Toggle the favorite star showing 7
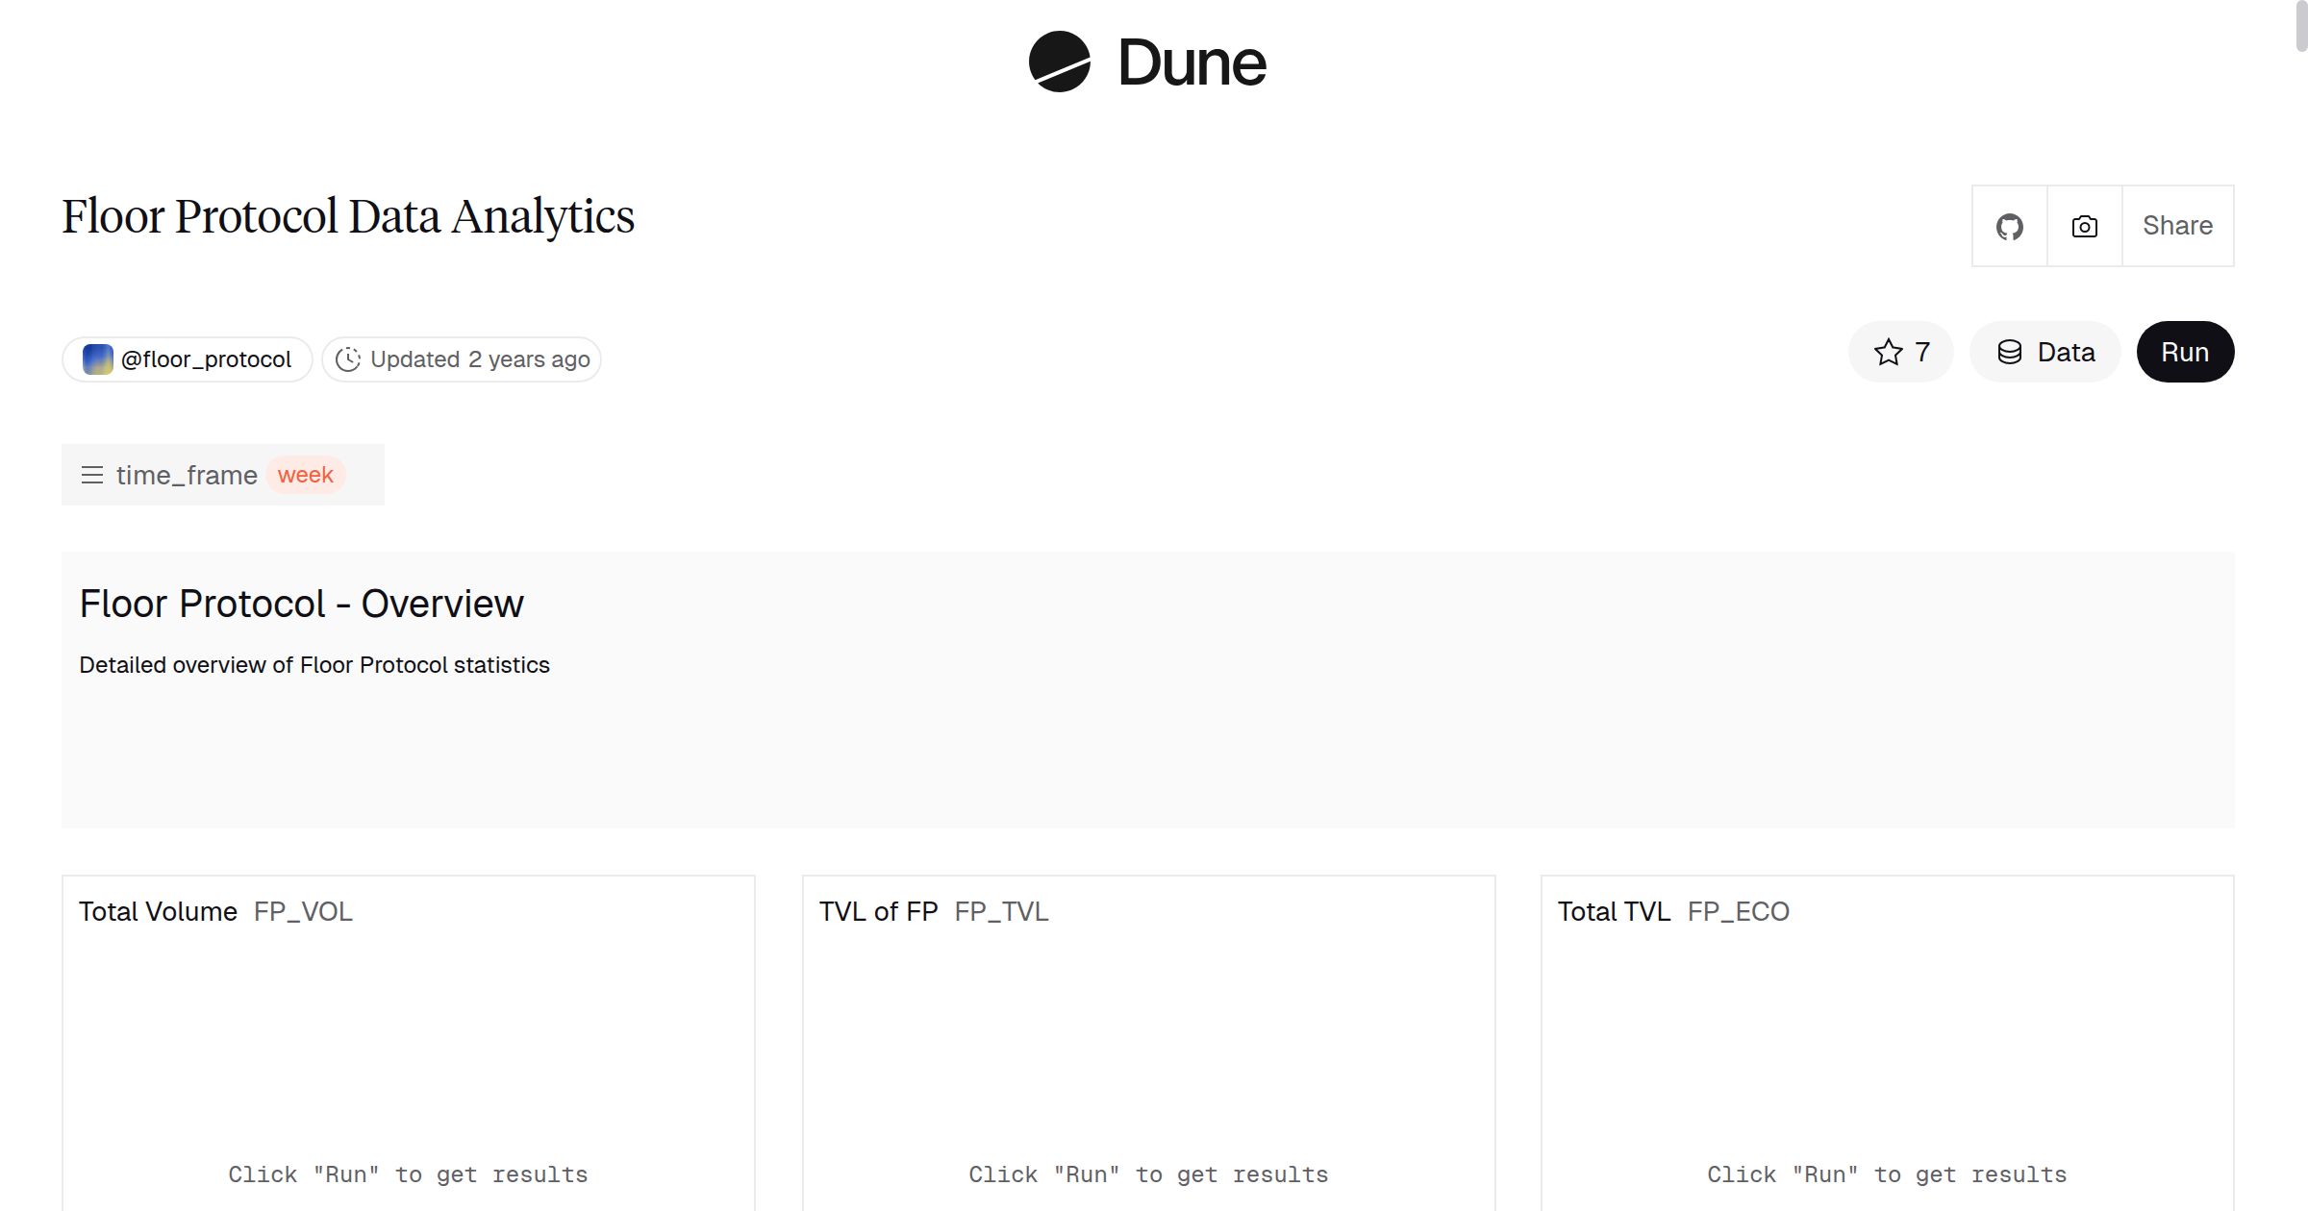2308x1211 pixels. (1899, 352)
